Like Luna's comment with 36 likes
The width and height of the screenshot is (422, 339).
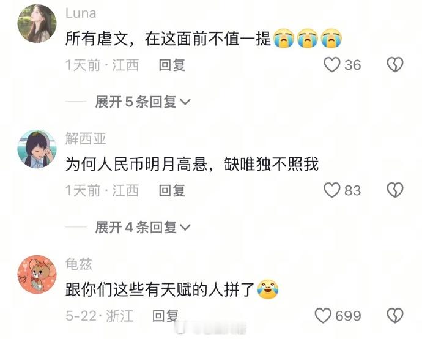tap(331, 65)
